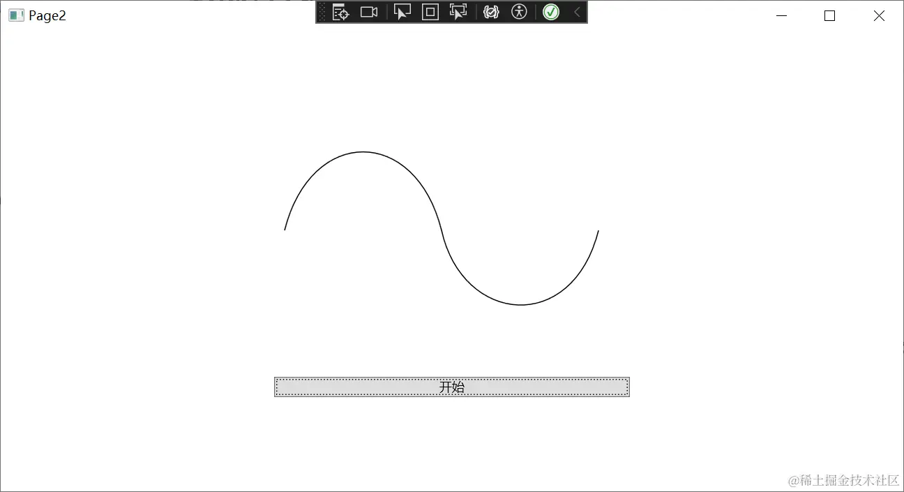904x492 pixels.
Task: Toggle Display Layout Adorners square icon
Action: click(x=430, y=12)
